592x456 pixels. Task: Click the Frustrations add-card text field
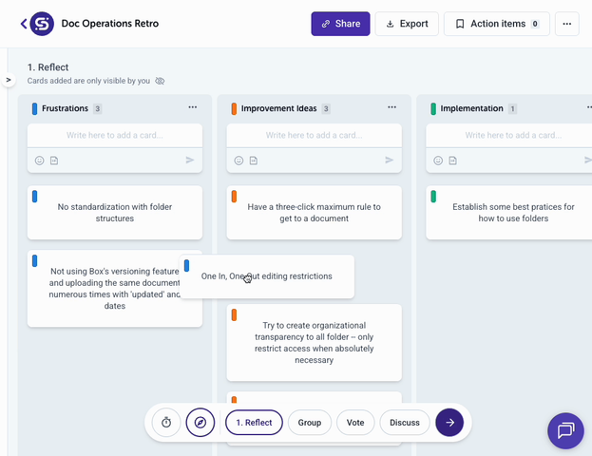click(114, 136)
